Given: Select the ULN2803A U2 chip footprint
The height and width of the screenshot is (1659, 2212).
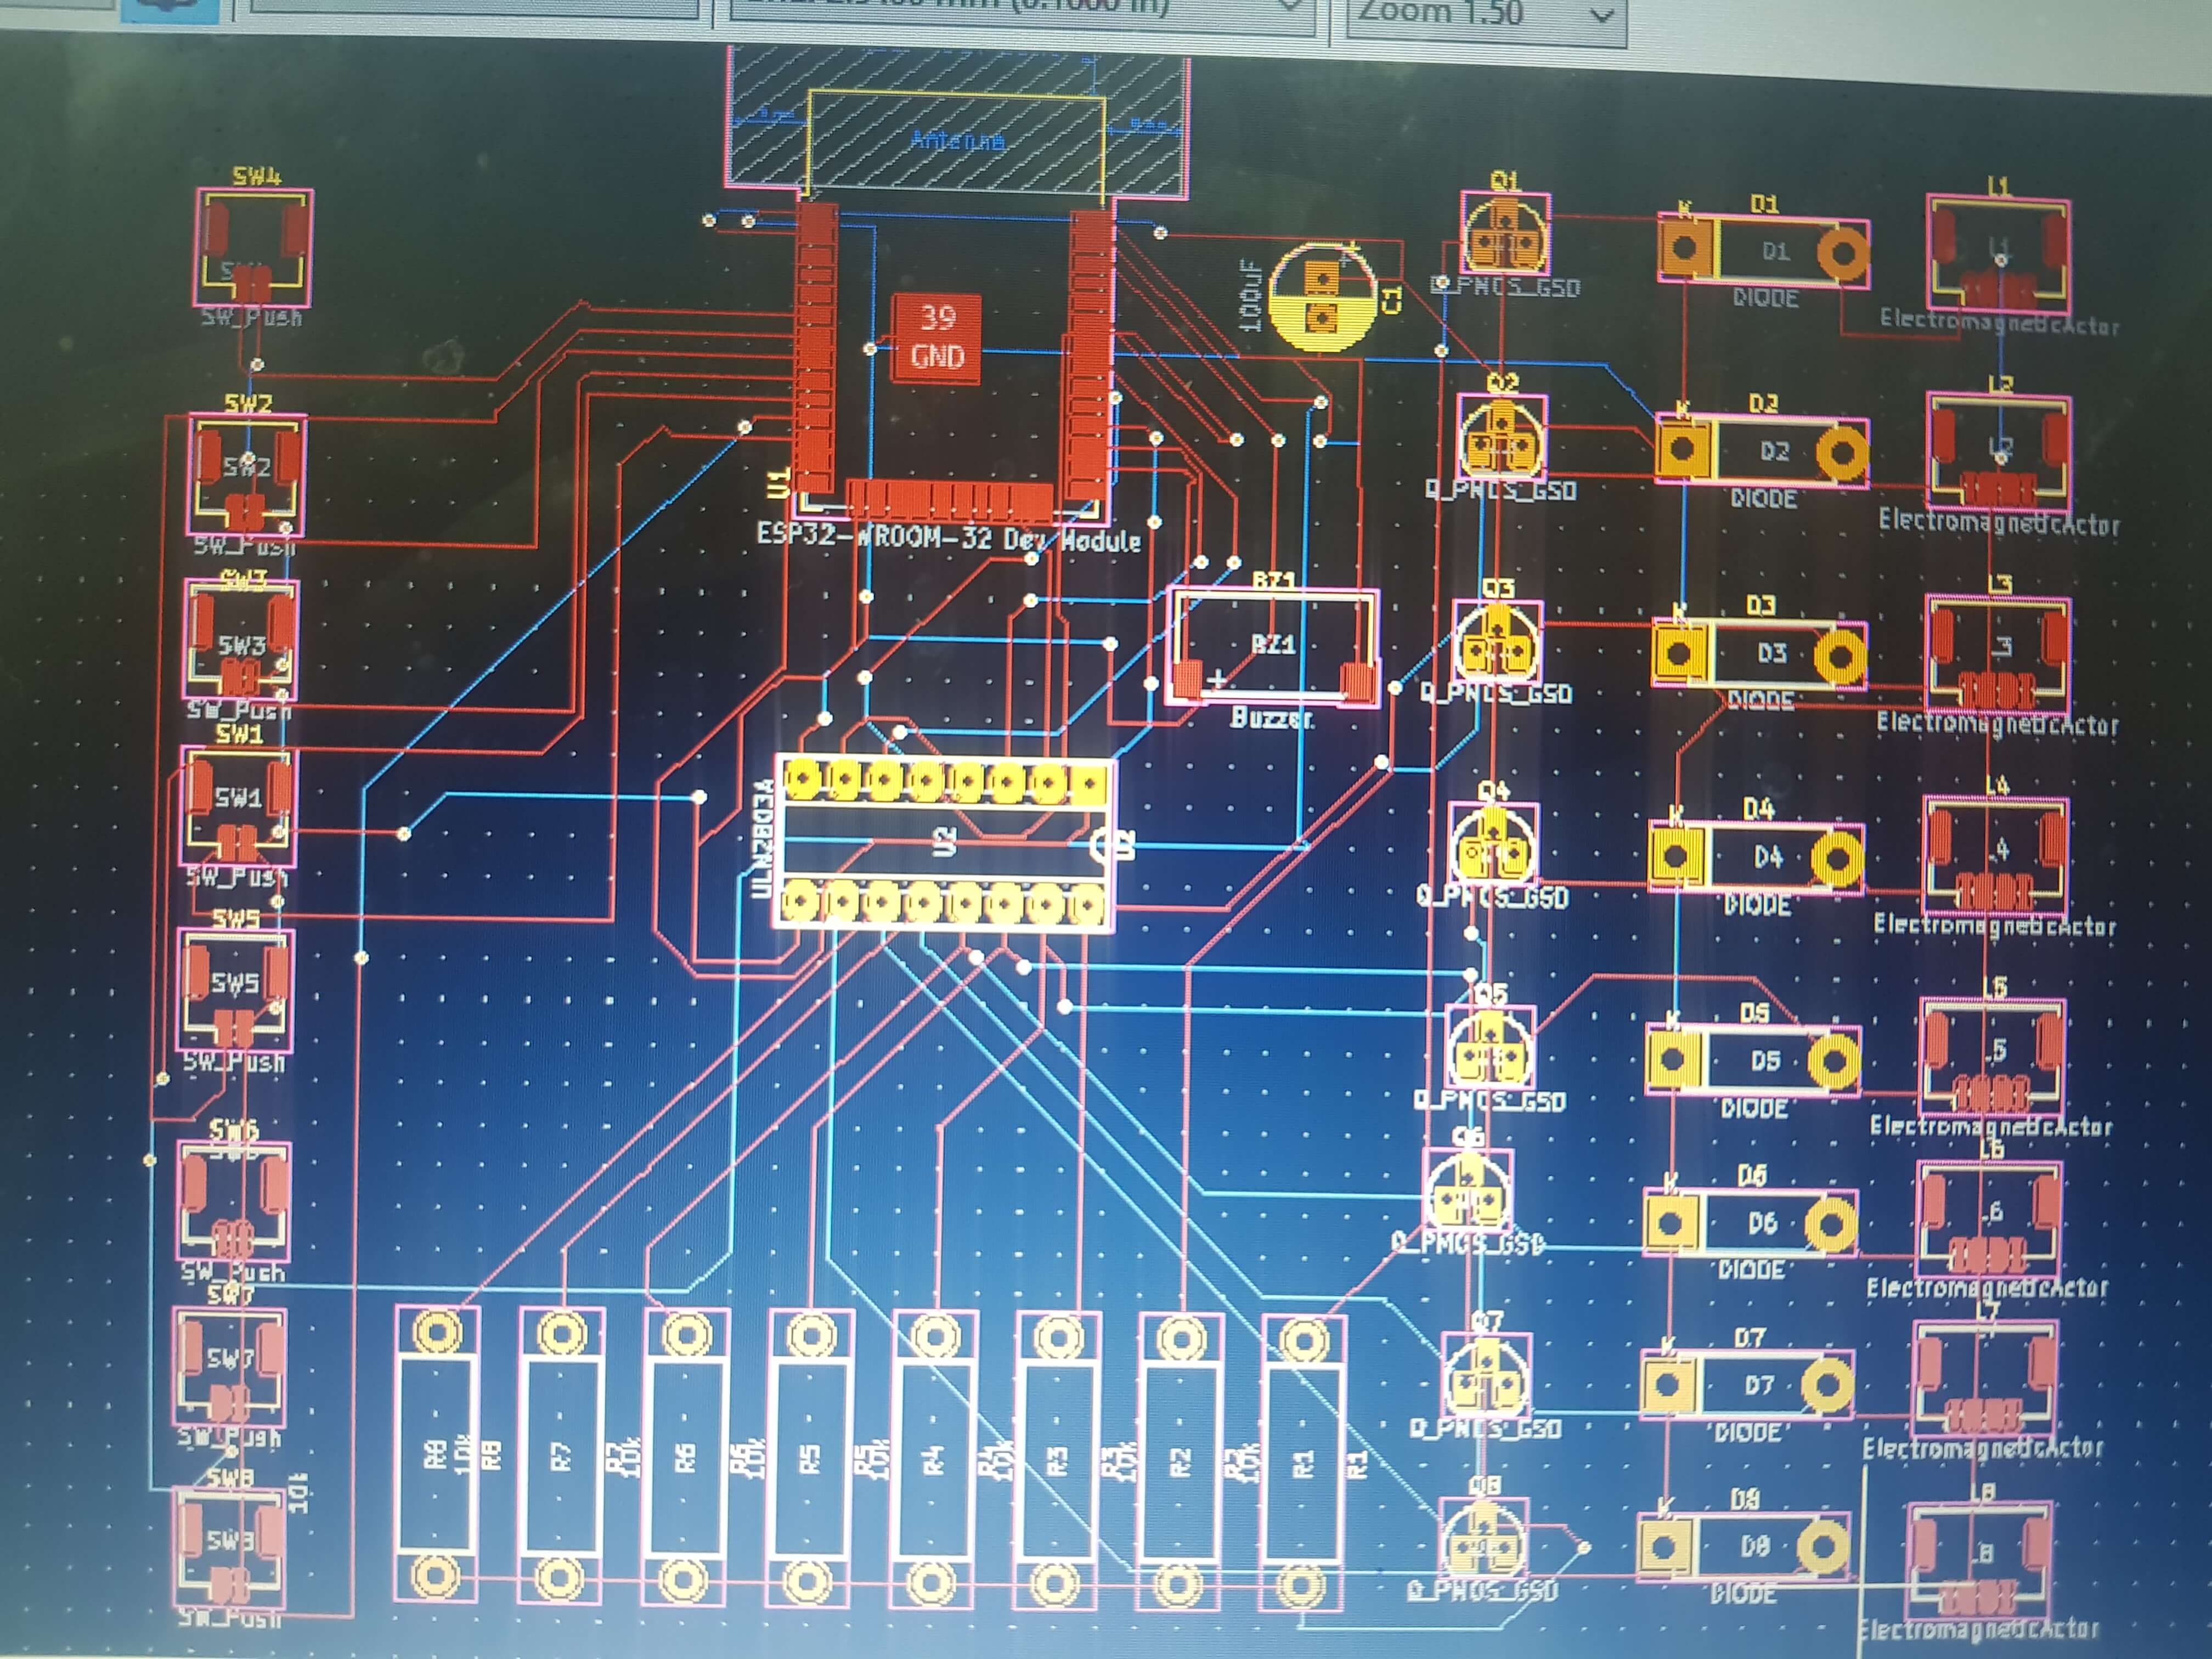Looking at the screenshot, I should 944,843.
